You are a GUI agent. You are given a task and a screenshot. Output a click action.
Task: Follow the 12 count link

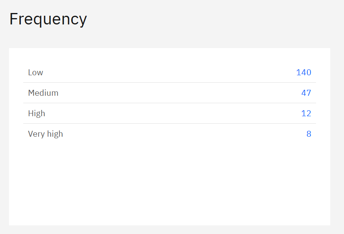coord(306,113)
